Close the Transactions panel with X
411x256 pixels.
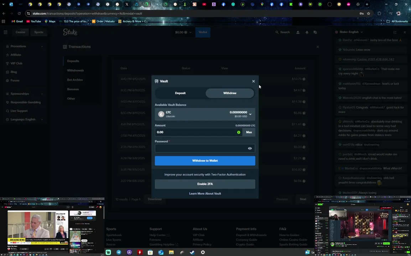point(317,47)
